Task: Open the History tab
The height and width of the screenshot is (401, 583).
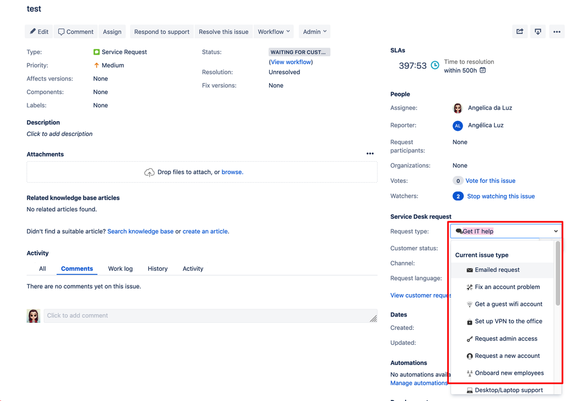Action: click(x=158, y=269)
